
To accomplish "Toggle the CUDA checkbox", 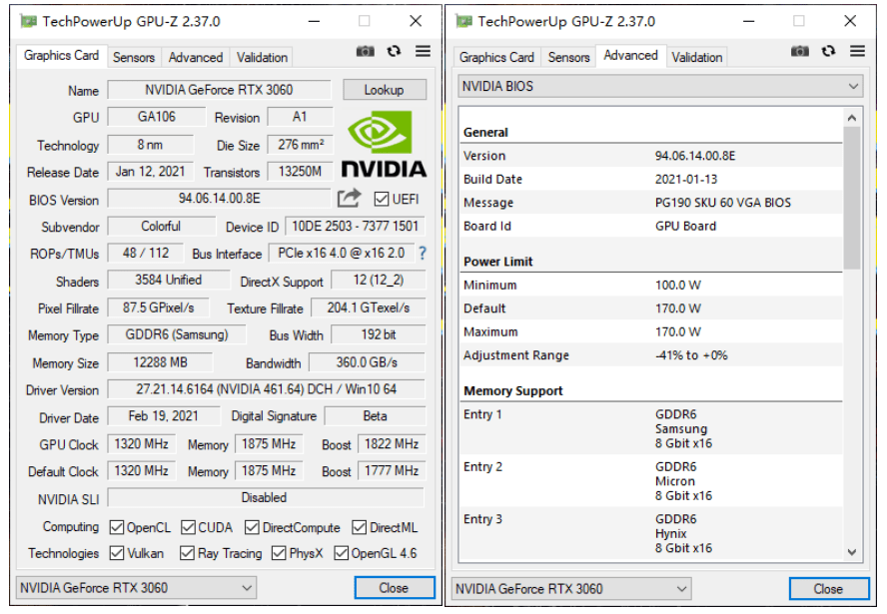I will (188, 527).
